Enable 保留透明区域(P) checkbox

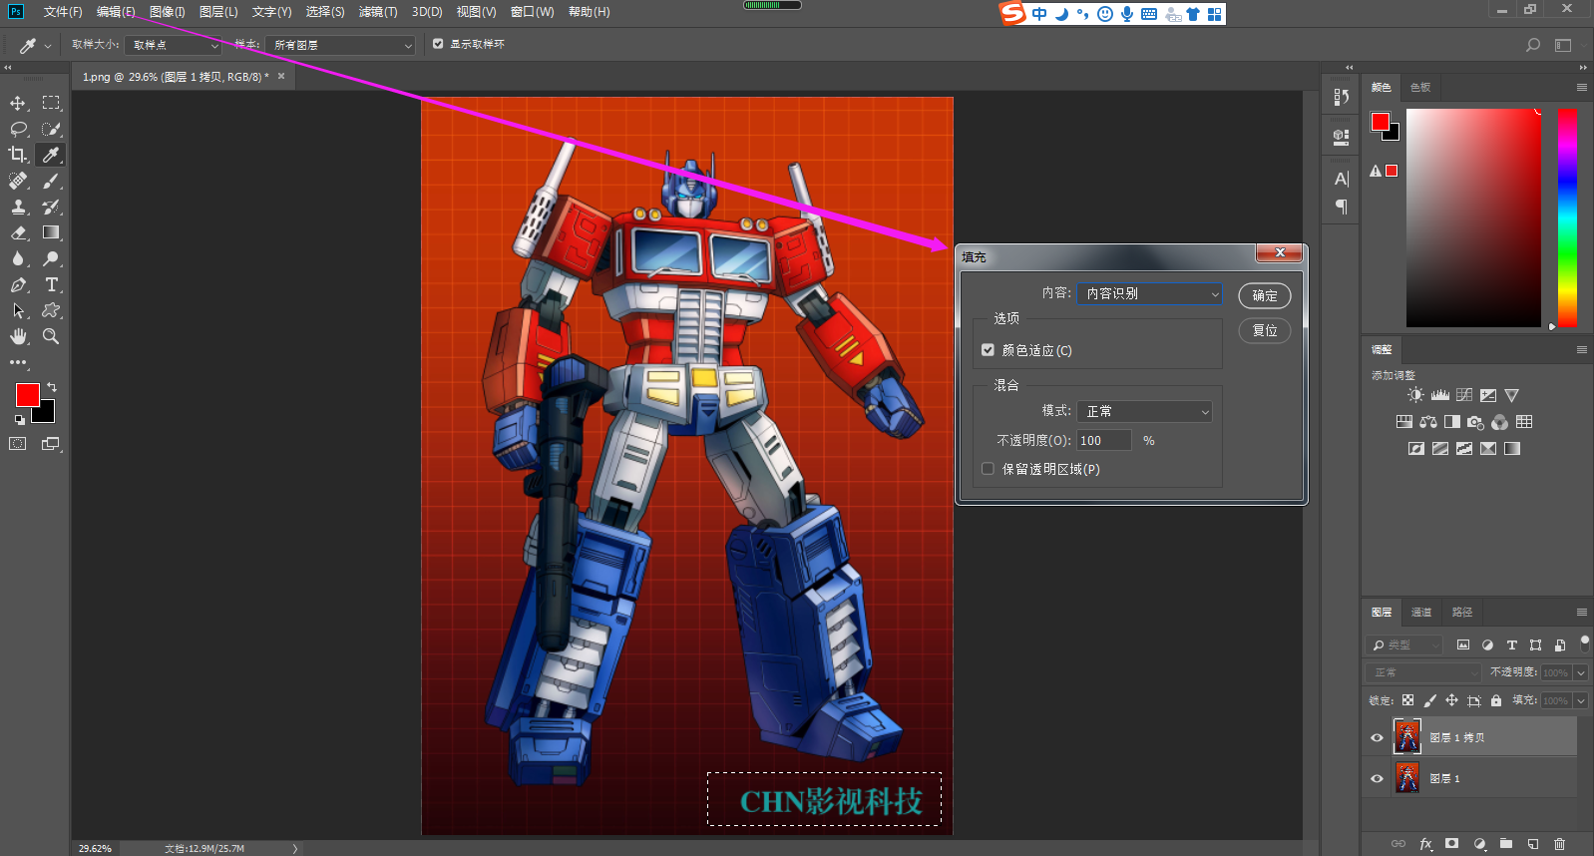pos(988,469)
